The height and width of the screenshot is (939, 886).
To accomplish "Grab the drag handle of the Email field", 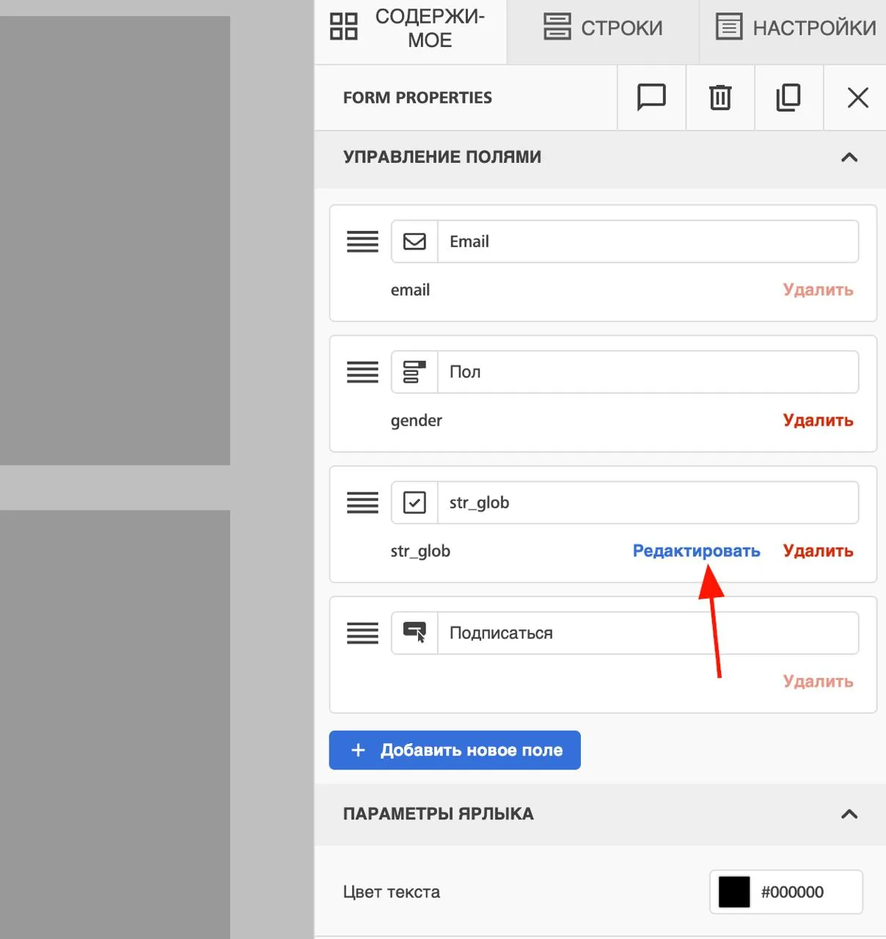I will pos(362,241).
